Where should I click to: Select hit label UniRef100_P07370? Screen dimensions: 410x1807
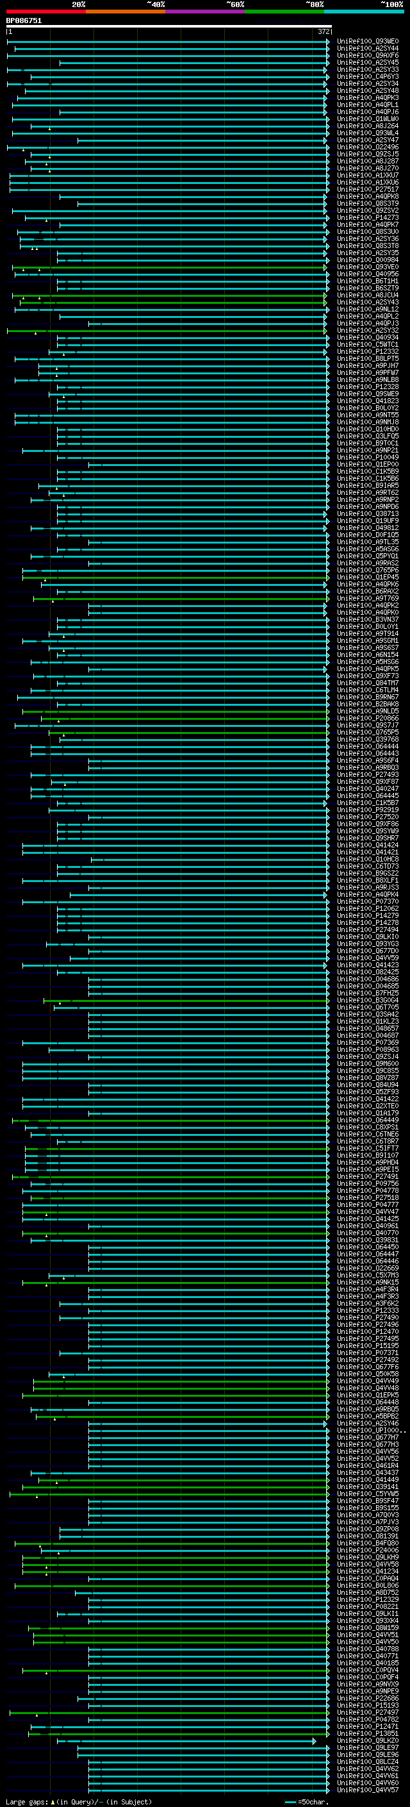pyautogui.click(x=367, y=901)
